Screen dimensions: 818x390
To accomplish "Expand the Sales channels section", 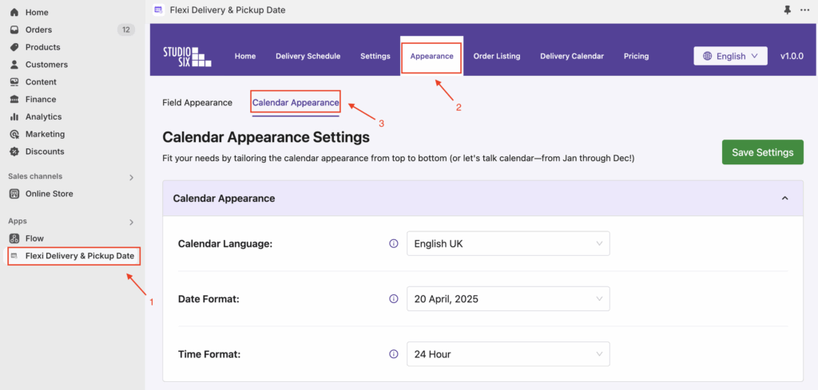I will coord(132,178).
